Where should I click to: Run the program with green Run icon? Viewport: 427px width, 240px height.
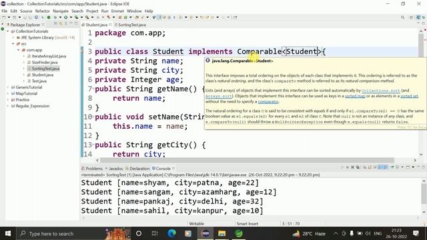65,17
